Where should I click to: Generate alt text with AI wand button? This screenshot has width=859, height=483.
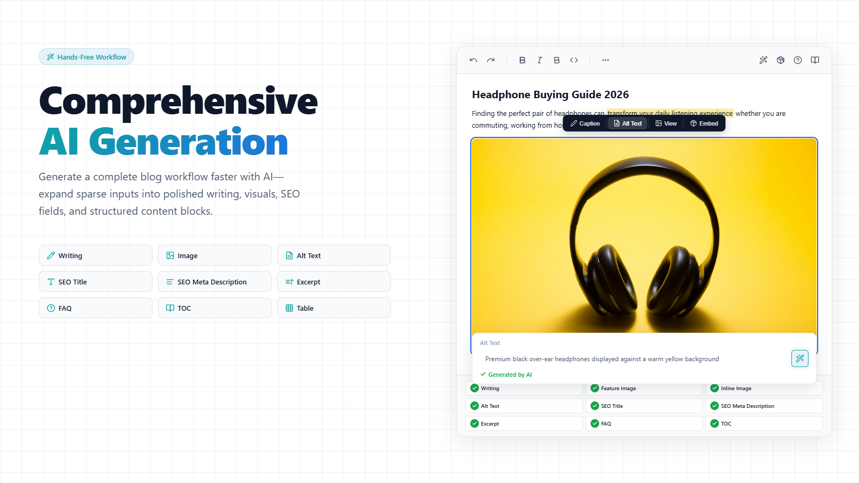pyautogui.click(x=799, y=358)
